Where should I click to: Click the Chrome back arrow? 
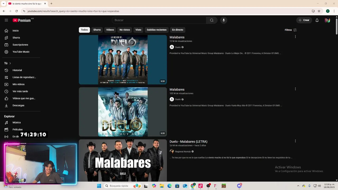[4, 11]
